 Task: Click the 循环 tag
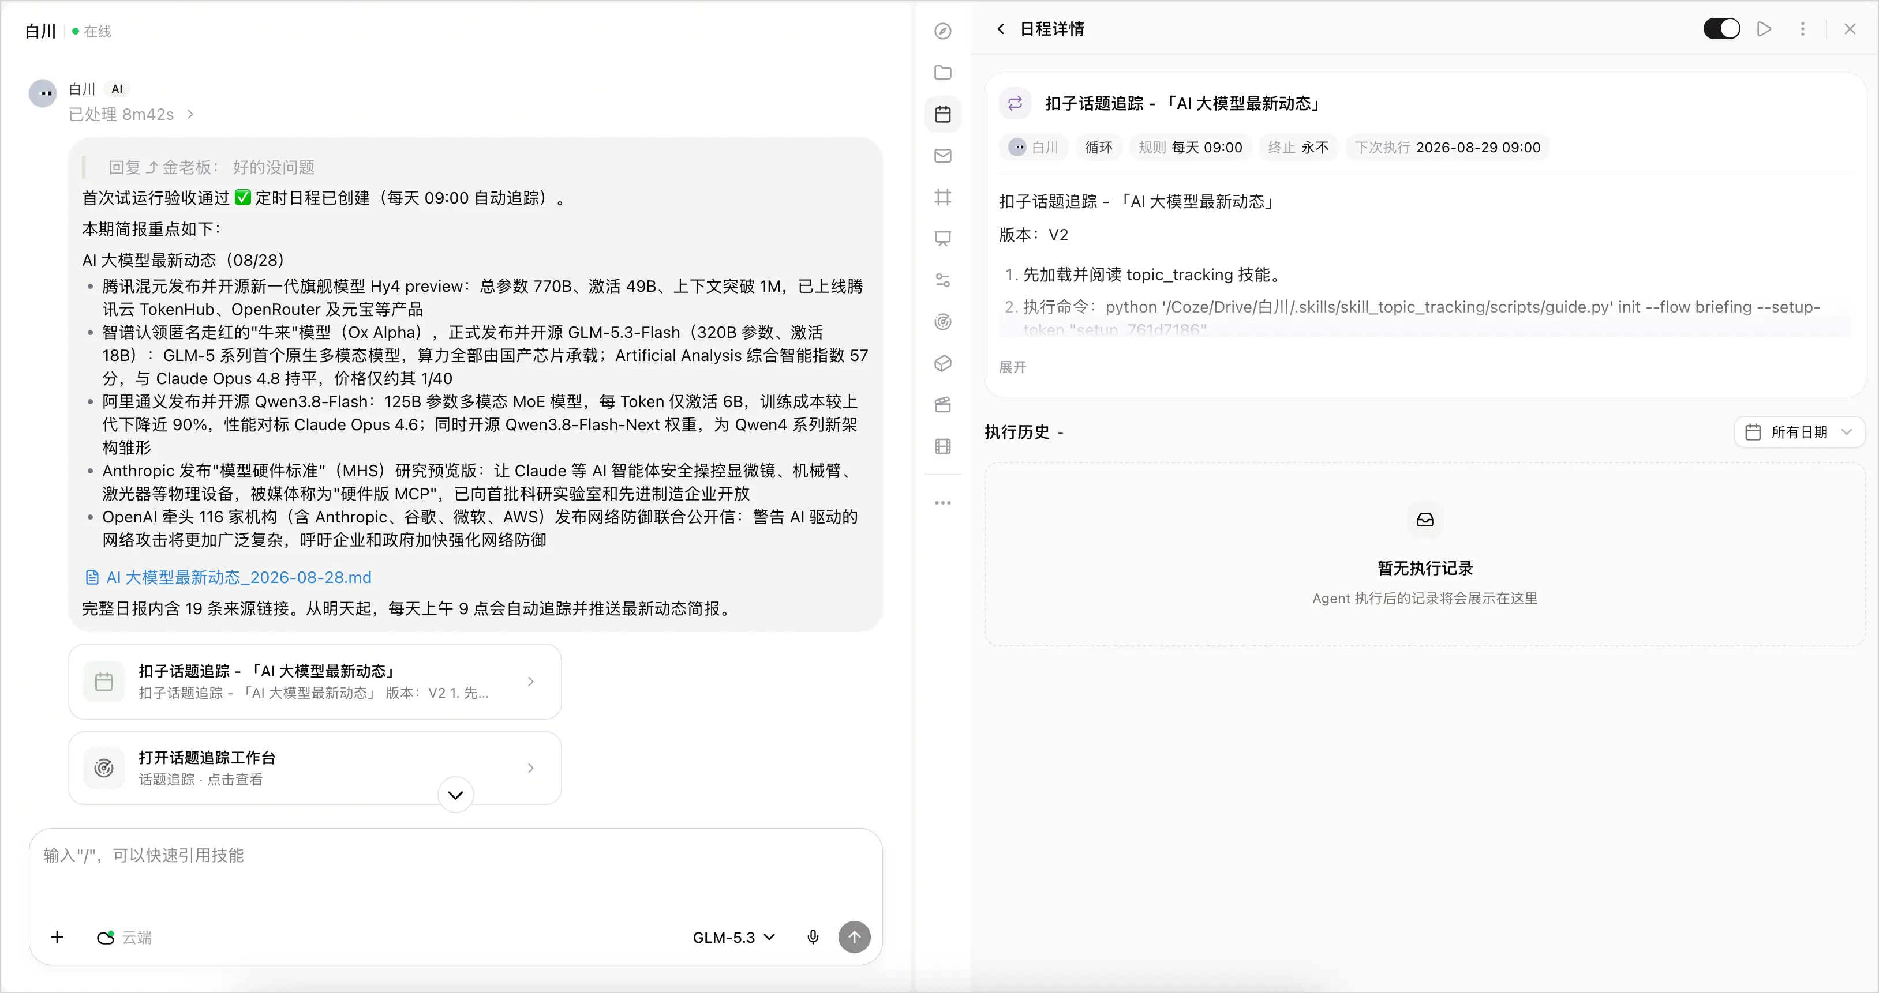coord(1099,147)
